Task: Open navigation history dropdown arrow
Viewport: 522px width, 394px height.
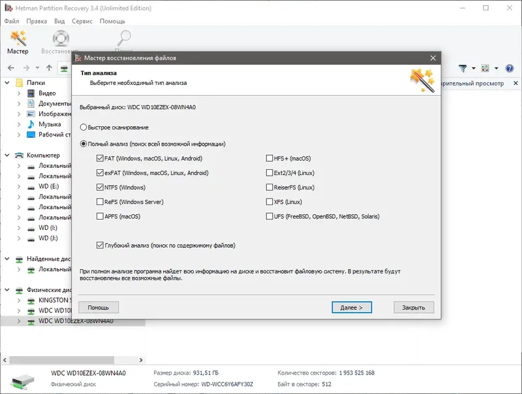Action: coord(37,68)
